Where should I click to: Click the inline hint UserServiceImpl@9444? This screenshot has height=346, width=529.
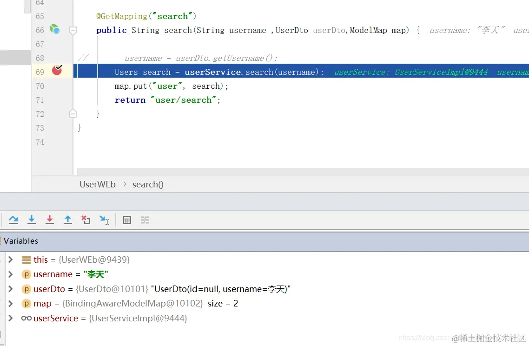(x=441, y=72)
